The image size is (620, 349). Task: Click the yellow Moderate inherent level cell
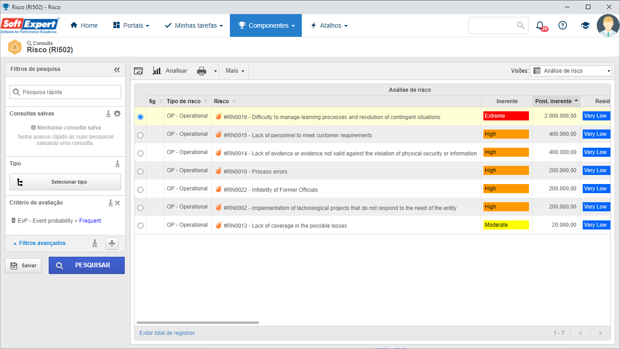point(506,225)
